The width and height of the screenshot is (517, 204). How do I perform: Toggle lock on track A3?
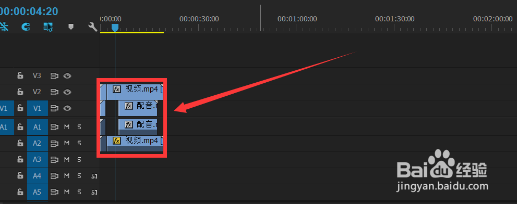20,160
